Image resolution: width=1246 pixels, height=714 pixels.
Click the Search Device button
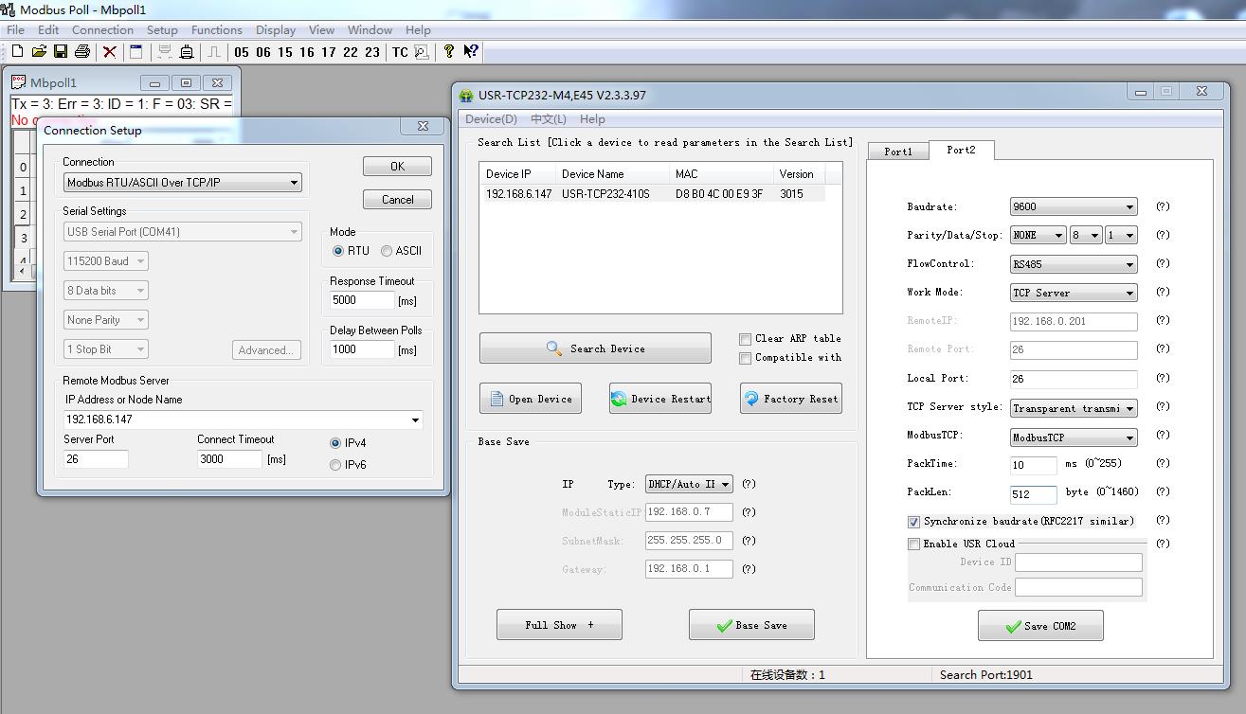click(595, 348)
